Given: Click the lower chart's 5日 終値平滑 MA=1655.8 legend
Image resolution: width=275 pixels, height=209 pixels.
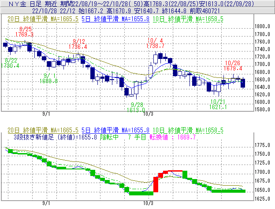Looking at the screenshot, I should tap(115, 130).
